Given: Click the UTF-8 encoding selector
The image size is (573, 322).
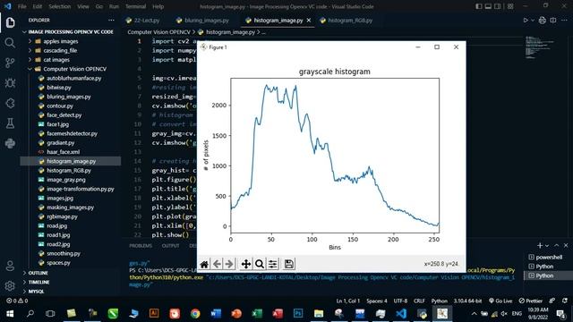Looking at the screenshot, I should [400, 301].
